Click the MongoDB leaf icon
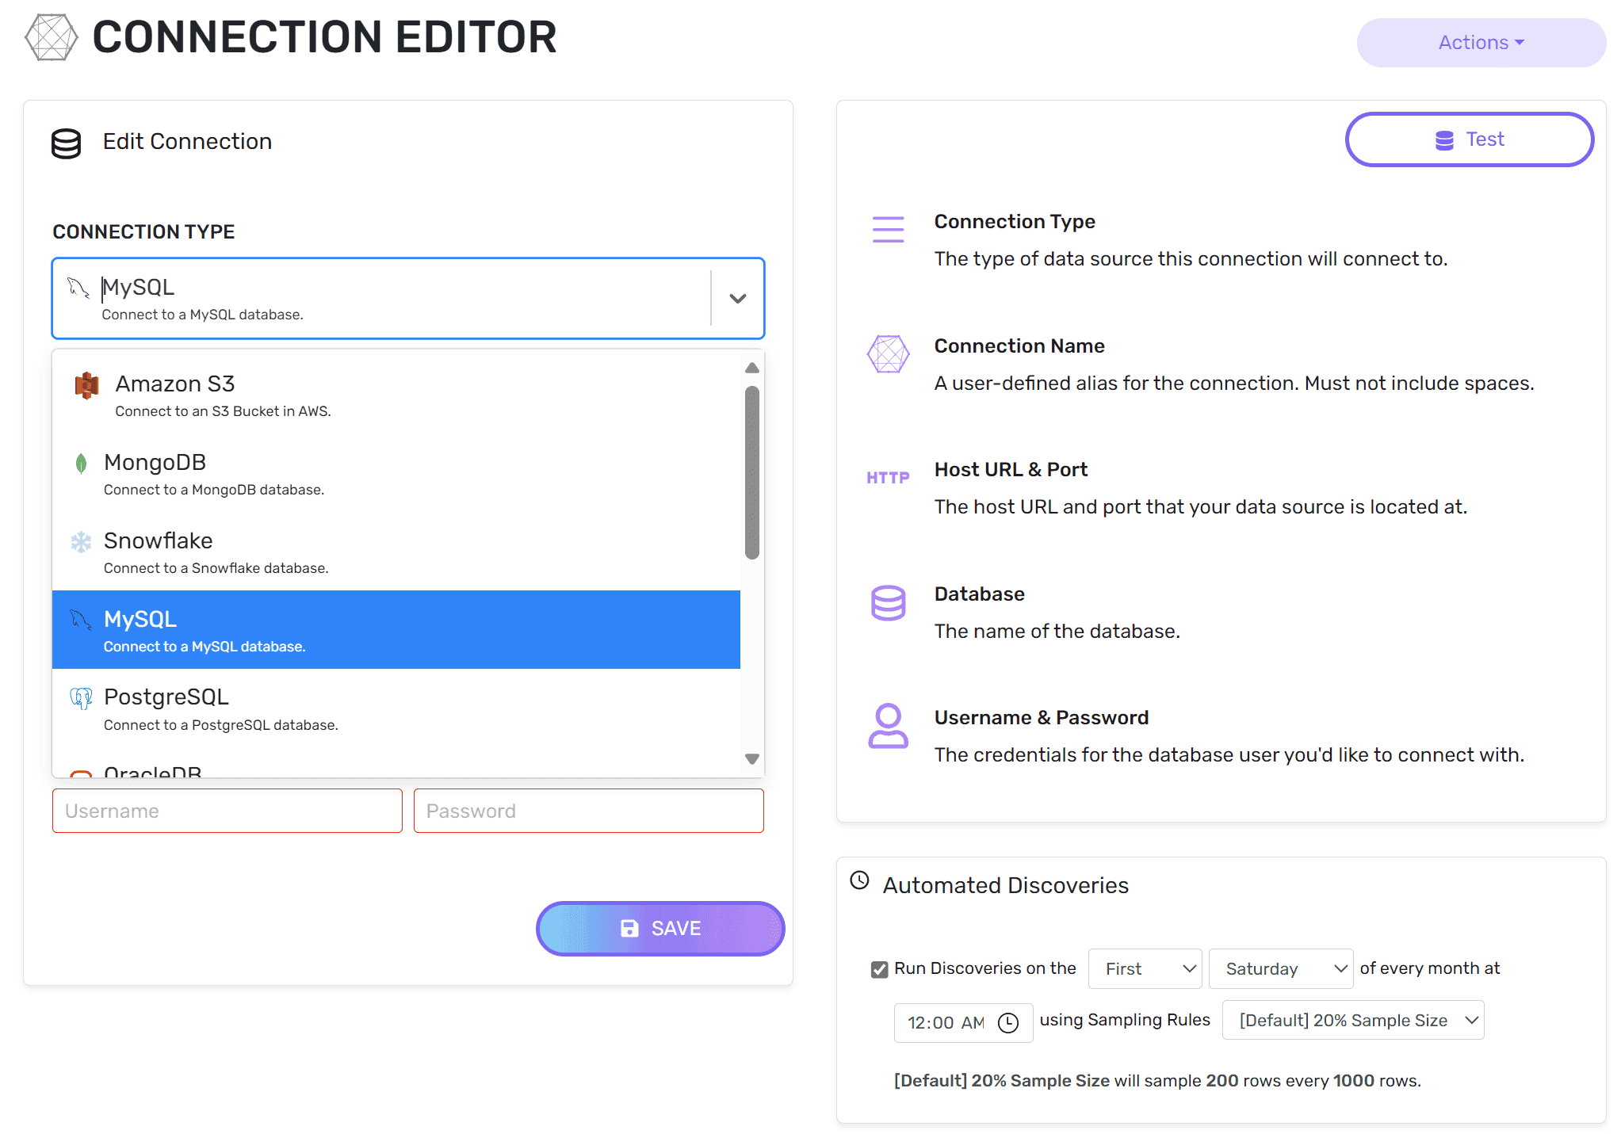1621x1134 pixels. click(x=81, y=464)
